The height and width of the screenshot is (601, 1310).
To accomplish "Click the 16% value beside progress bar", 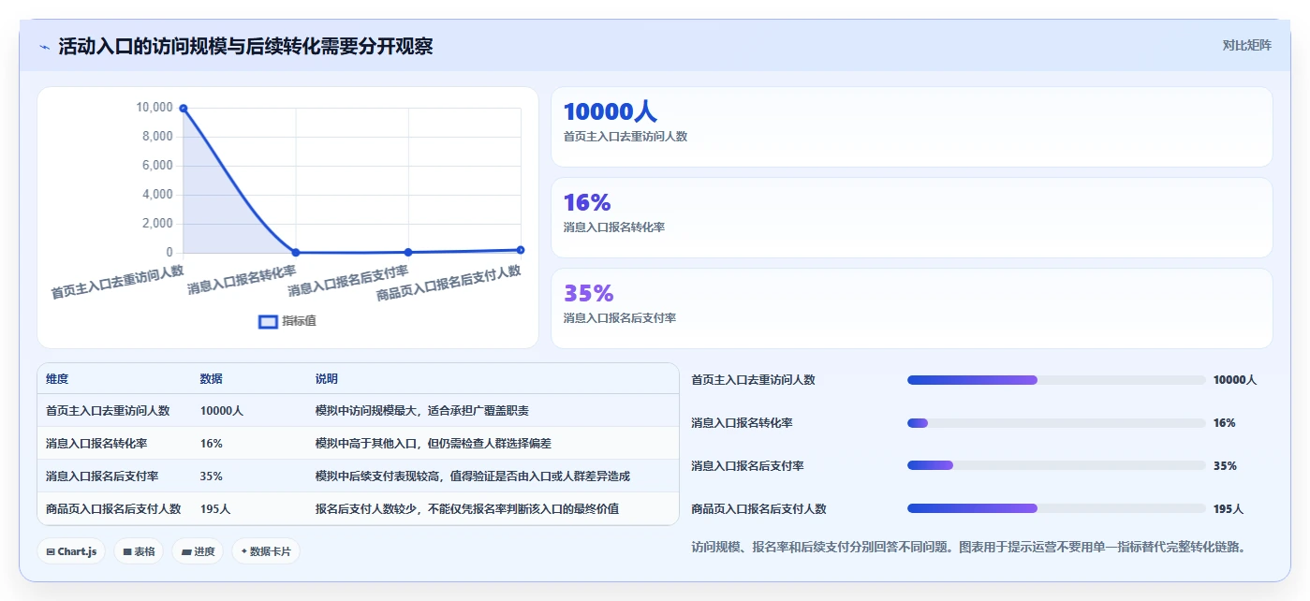I will (x=1224, y=423).
